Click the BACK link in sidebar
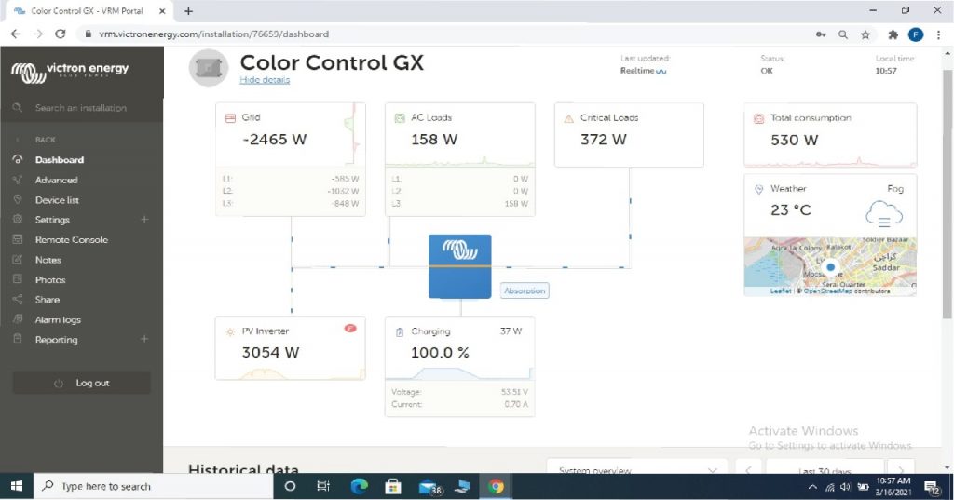Viewport: 954px width, 500px height. click(45, 140)
